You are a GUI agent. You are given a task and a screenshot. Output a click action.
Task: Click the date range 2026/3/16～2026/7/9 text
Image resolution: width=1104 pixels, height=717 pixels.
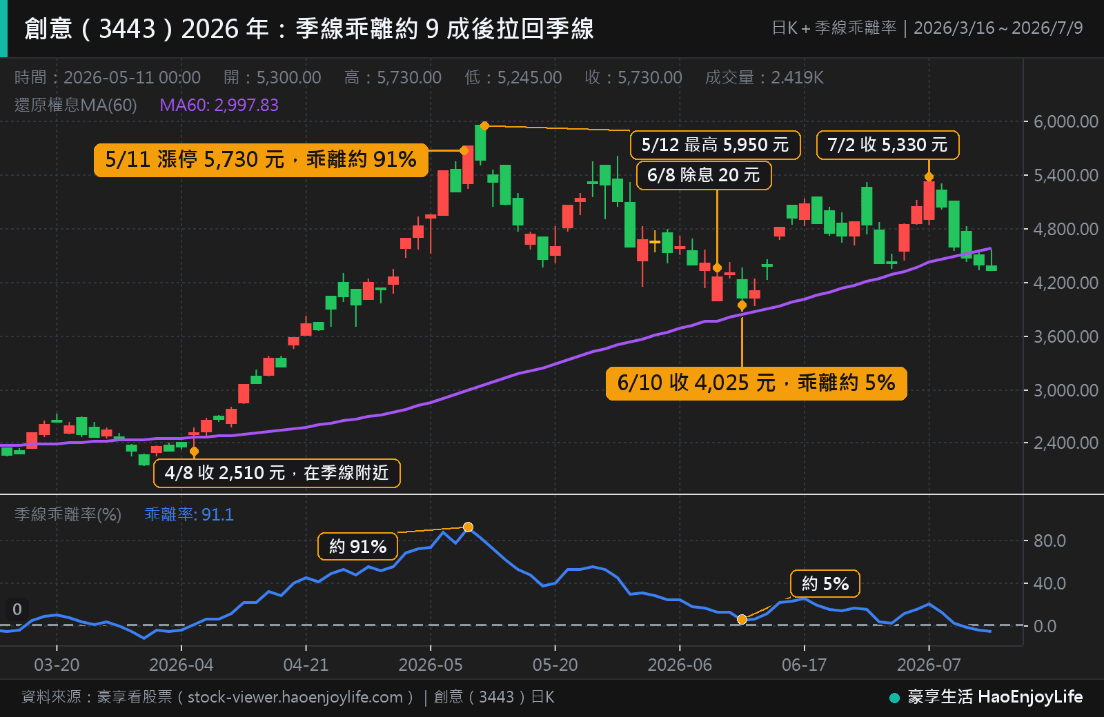coord(998,28)
